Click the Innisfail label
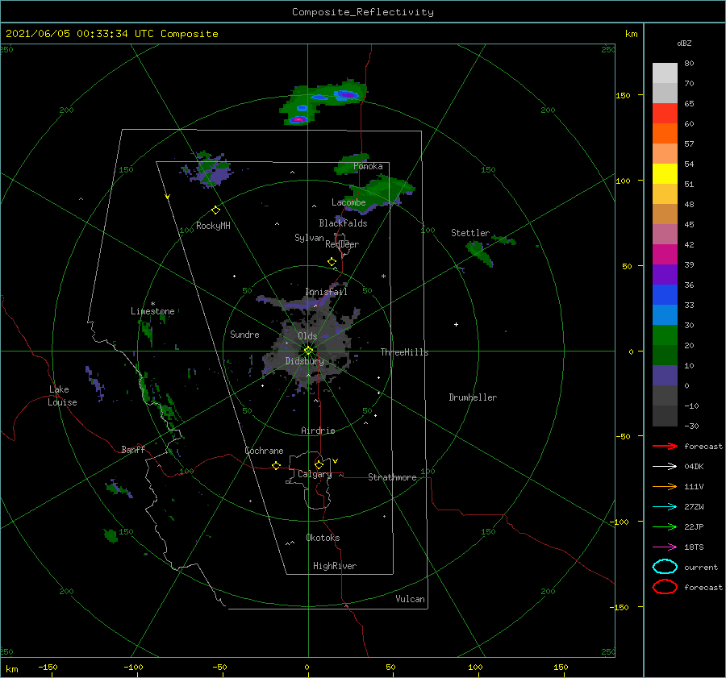 point(326,292)
